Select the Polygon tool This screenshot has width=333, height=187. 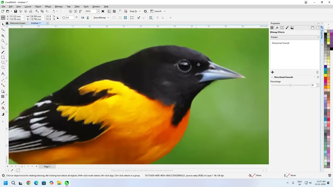click(x=3, y=68)
